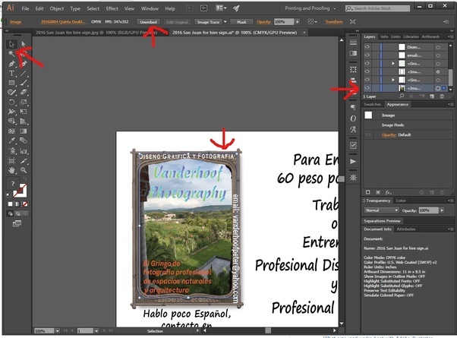Select the Hand tool

point(11,170)
